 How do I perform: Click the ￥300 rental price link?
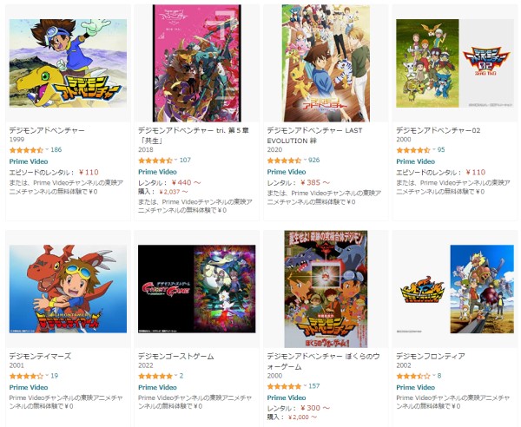click(315, 408)
